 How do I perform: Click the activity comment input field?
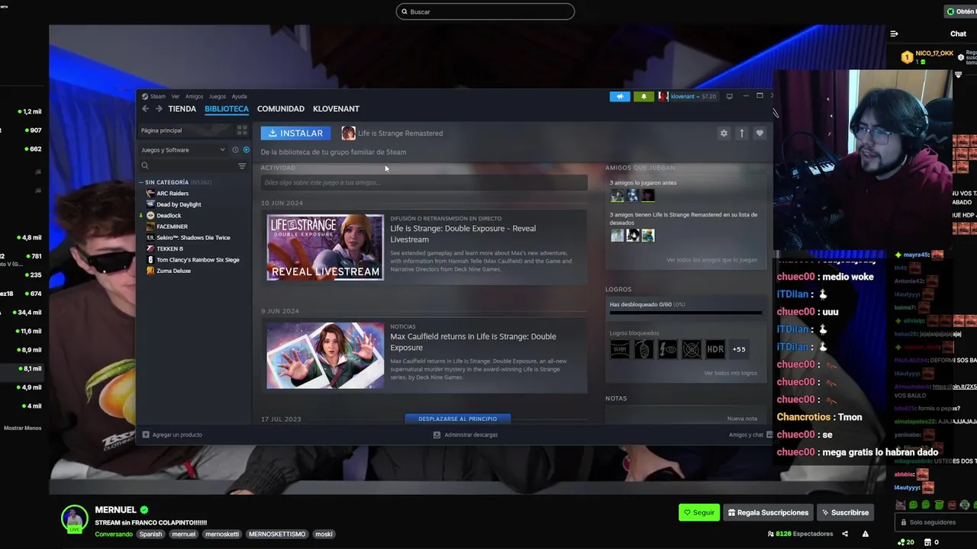tap(424, 182)
